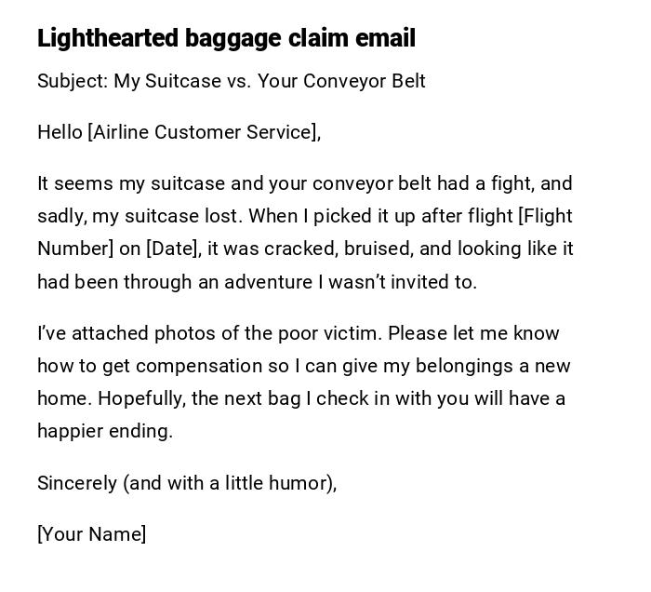Click the line starting "It seems my suitcase"

point(304,183)
